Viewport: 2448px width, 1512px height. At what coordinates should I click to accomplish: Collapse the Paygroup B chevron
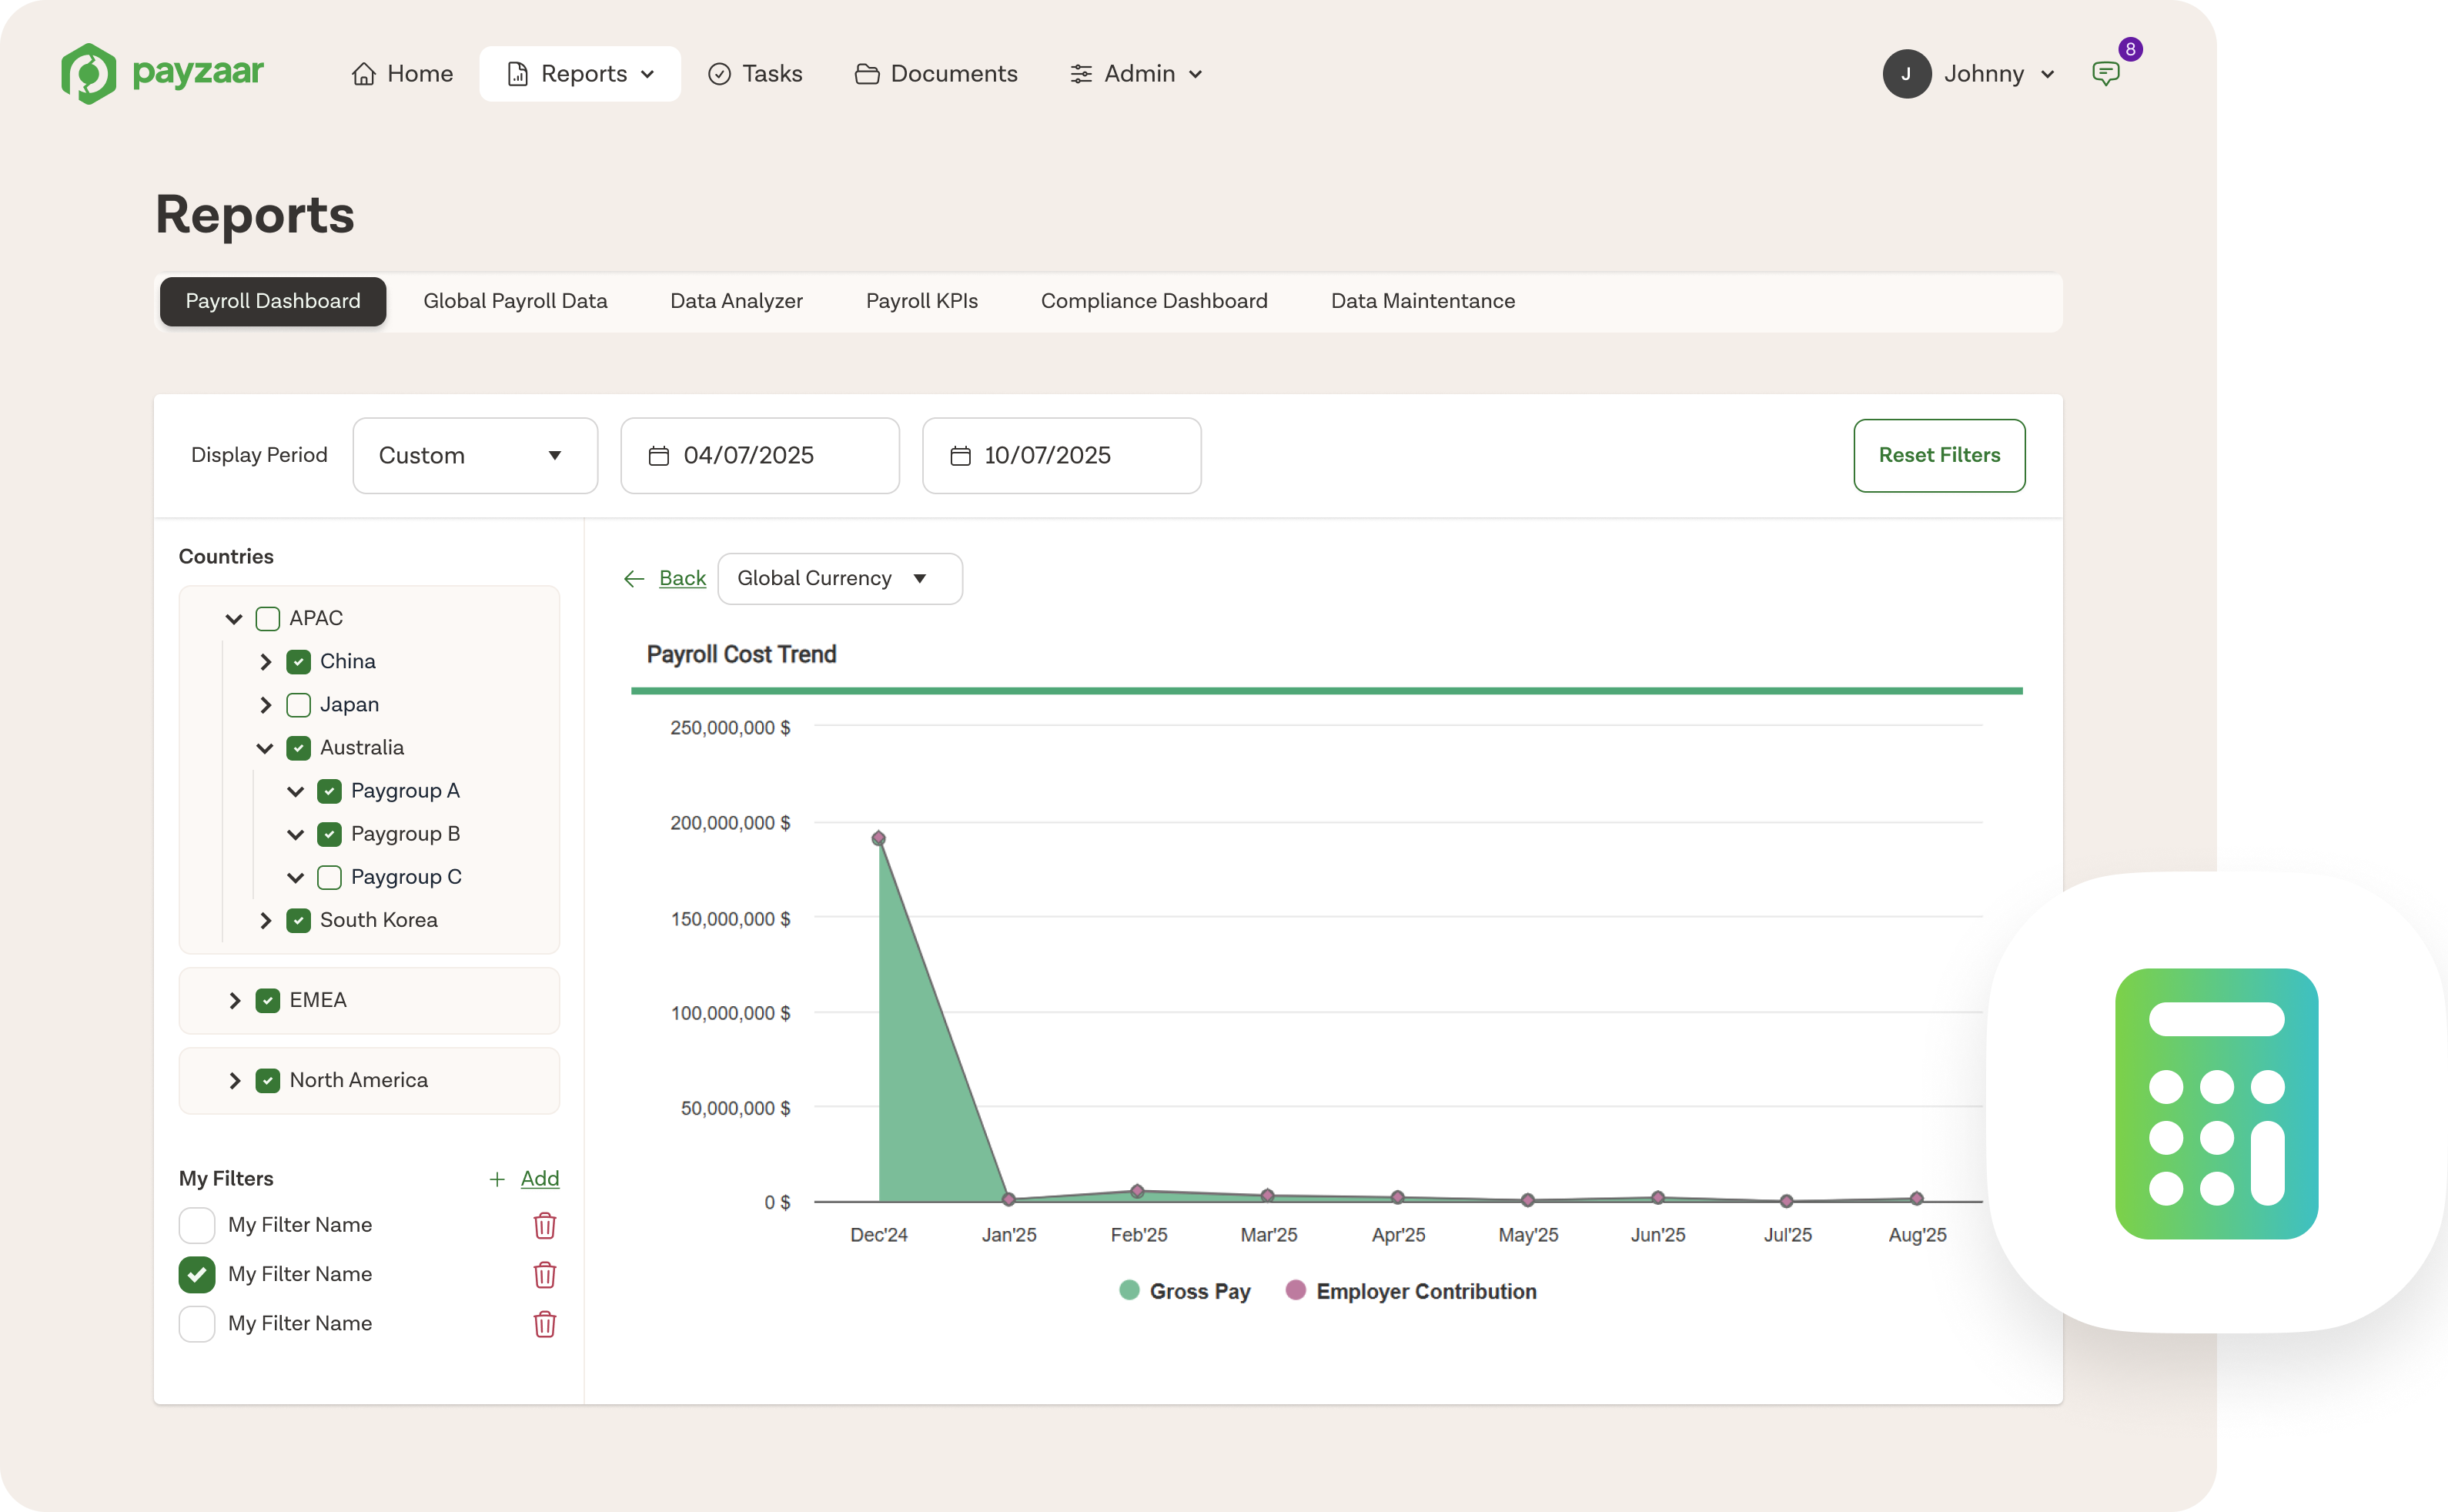point(296,834)
